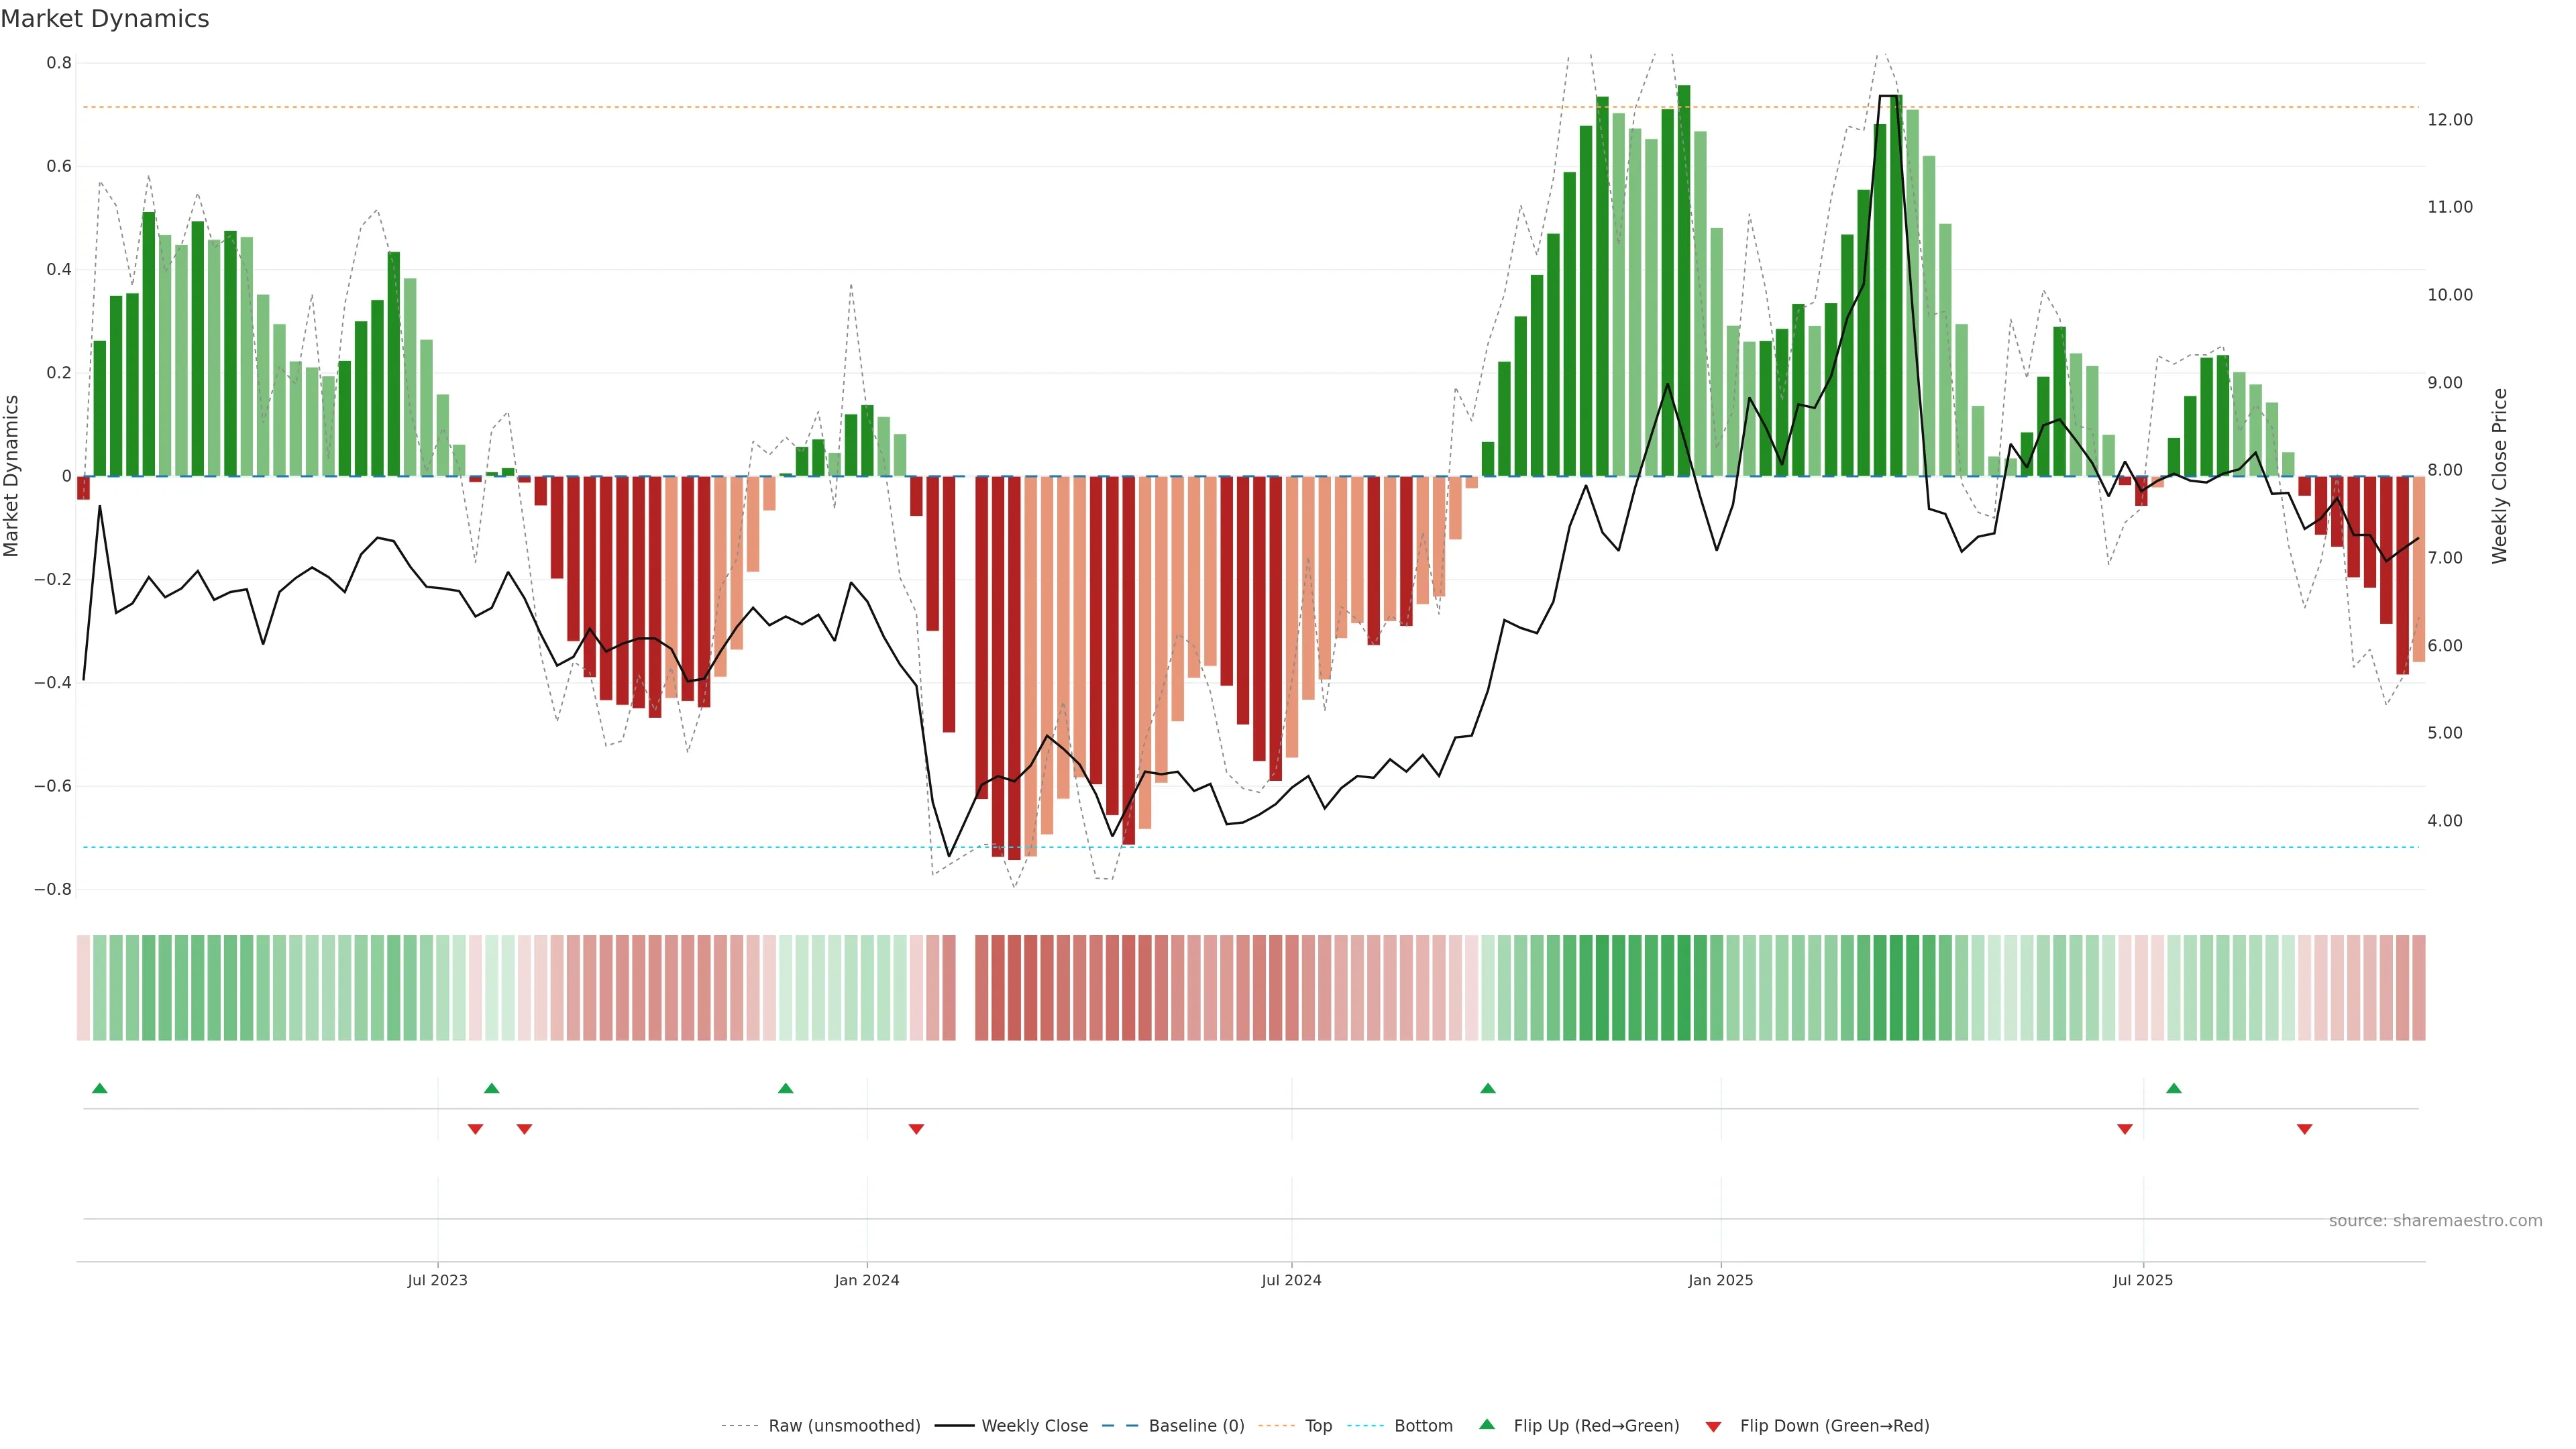The height and width of the screenshot is (1449, 2576).
Task: Click the Flip Up green triangle legend icon
Action: coord(1487,1425)
